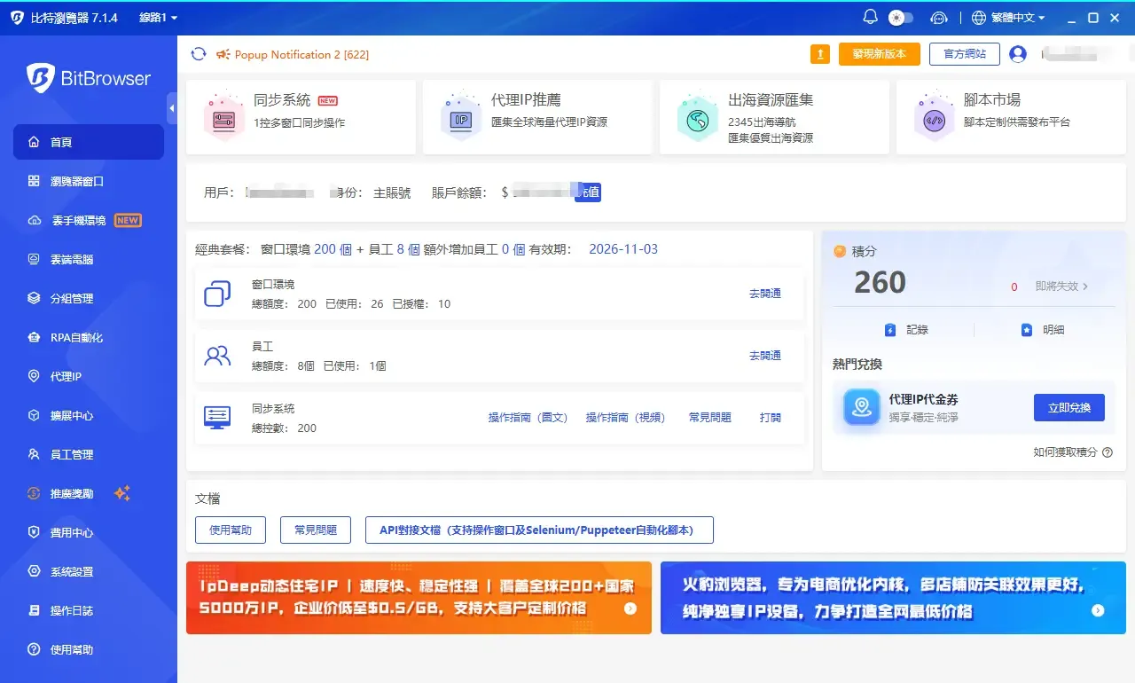Open the 同步系統 card icon
The height and width of the screenshot is (683, 1135).
click(x=223, y=117)
